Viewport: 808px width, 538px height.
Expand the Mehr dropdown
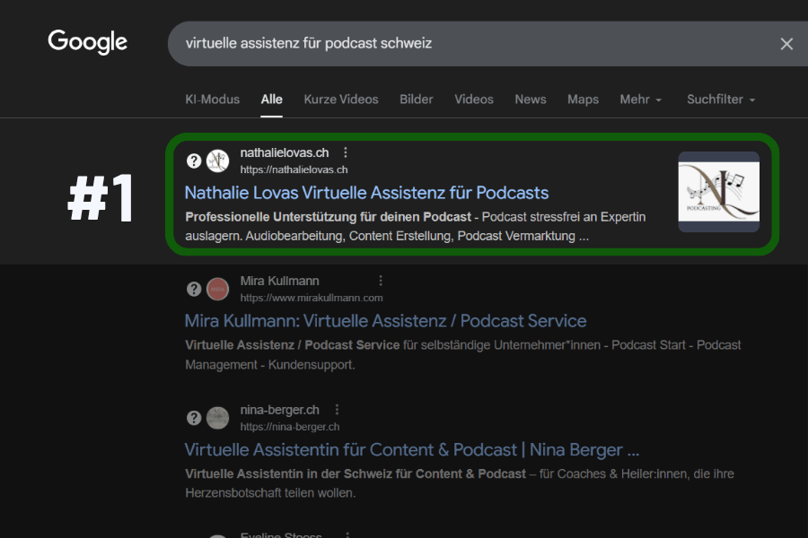point(640,100)
